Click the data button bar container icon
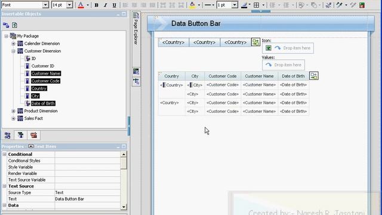The image size is (382, 215). pos(255,42)
